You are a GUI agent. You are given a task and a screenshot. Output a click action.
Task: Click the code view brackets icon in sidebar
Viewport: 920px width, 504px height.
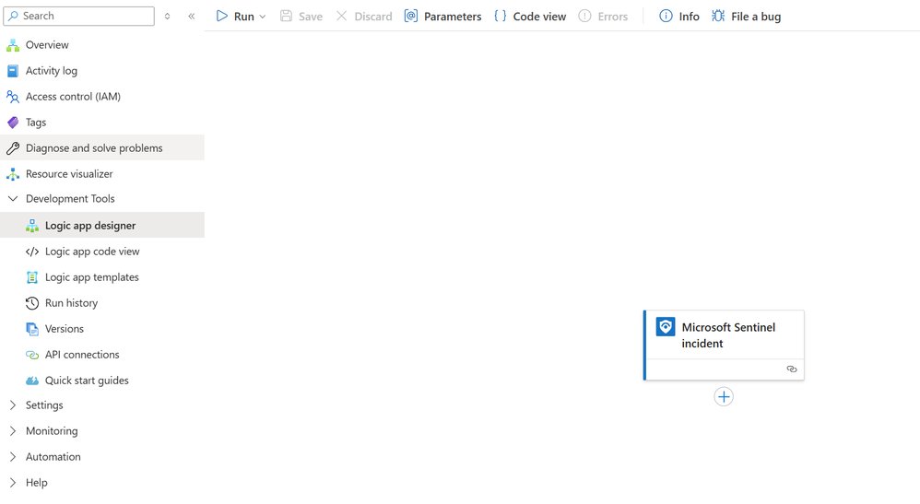pos(32,252)
